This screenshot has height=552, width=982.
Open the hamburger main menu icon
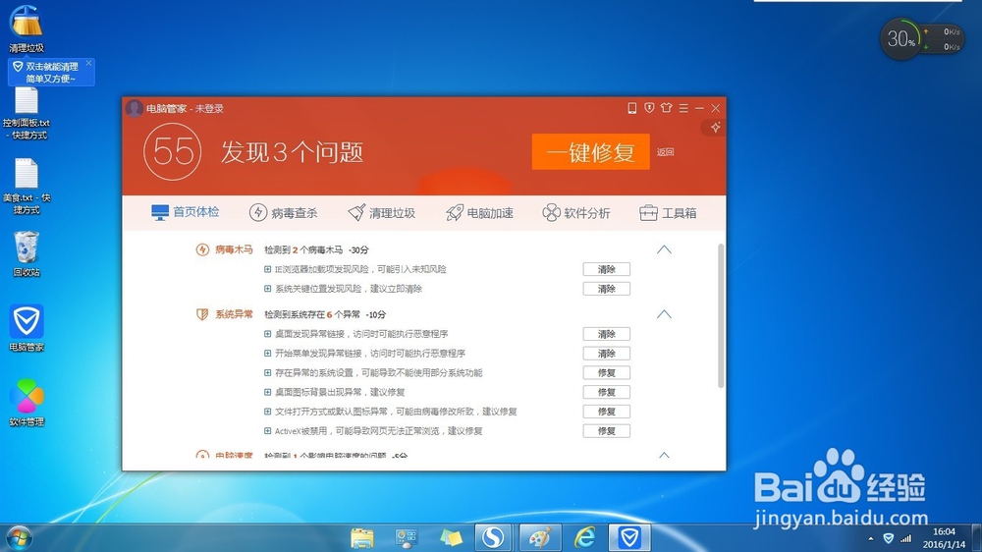pos(683,108)
